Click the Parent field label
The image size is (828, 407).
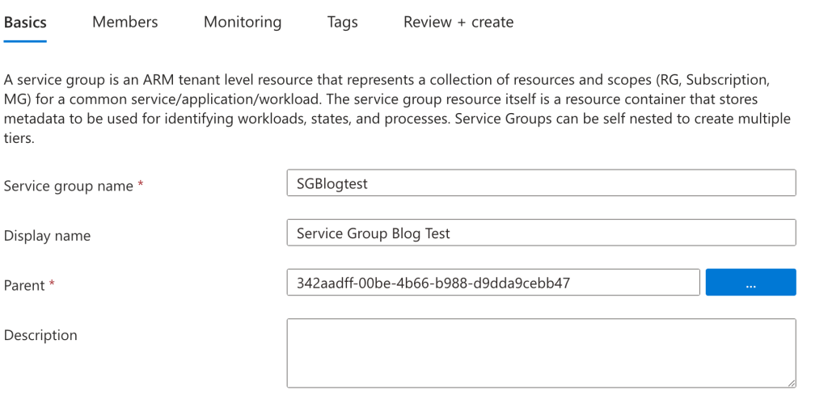23,285
